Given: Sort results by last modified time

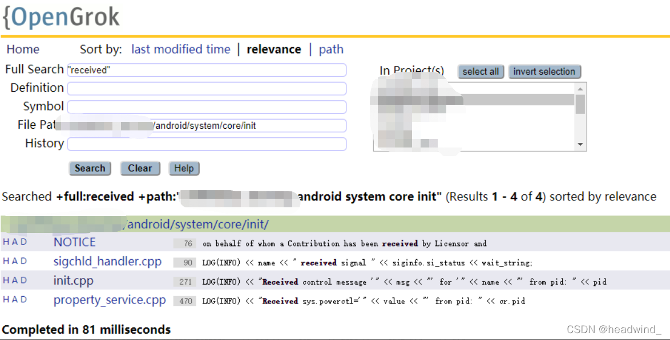Looking at the screenshot, I should pos(181,50).
